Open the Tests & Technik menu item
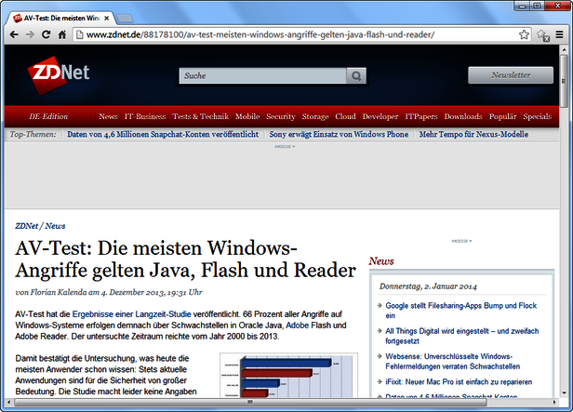 coord(200,117)
